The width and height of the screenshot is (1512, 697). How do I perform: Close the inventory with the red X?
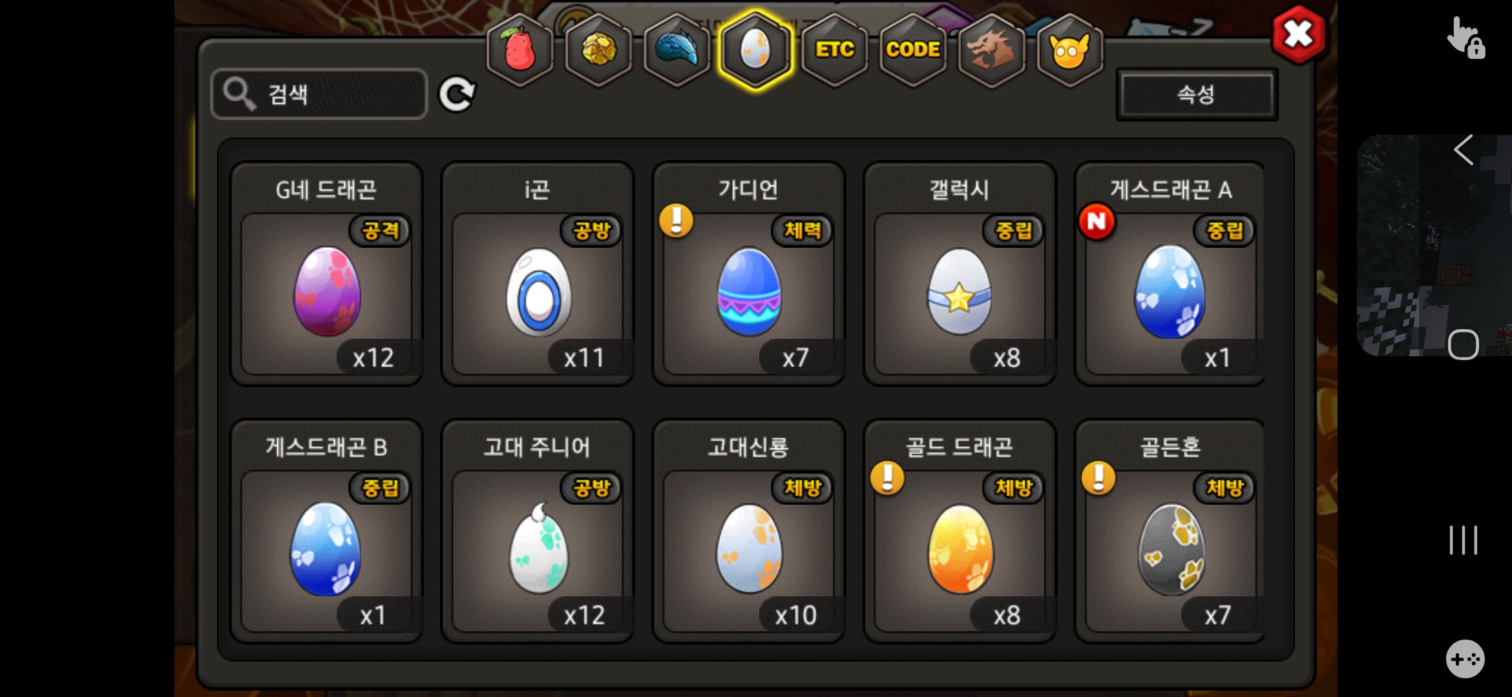(1299, 34)
